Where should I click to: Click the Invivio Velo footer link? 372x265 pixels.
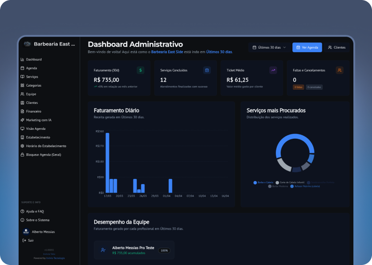(x=49, y=254)
